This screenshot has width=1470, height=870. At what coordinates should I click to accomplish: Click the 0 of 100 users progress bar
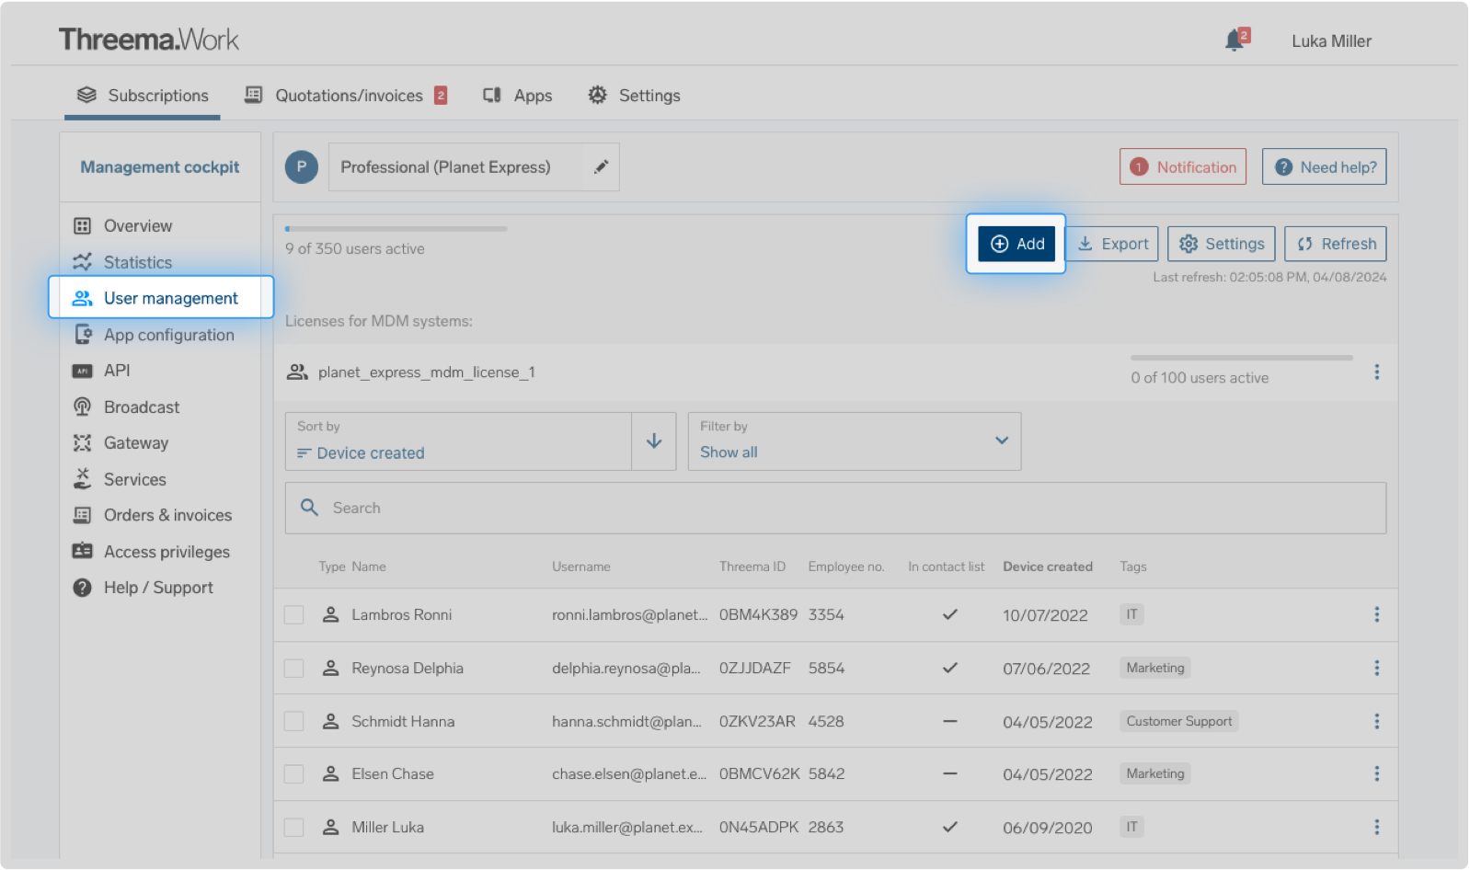click(1242, 358)
